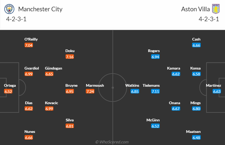Click Kovacic's 6.99 rating badge
Viewport: 225px width, 145px height.
tap(49, 109)
